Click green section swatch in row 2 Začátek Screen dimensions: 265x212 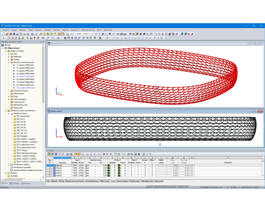tap(109, 168)
